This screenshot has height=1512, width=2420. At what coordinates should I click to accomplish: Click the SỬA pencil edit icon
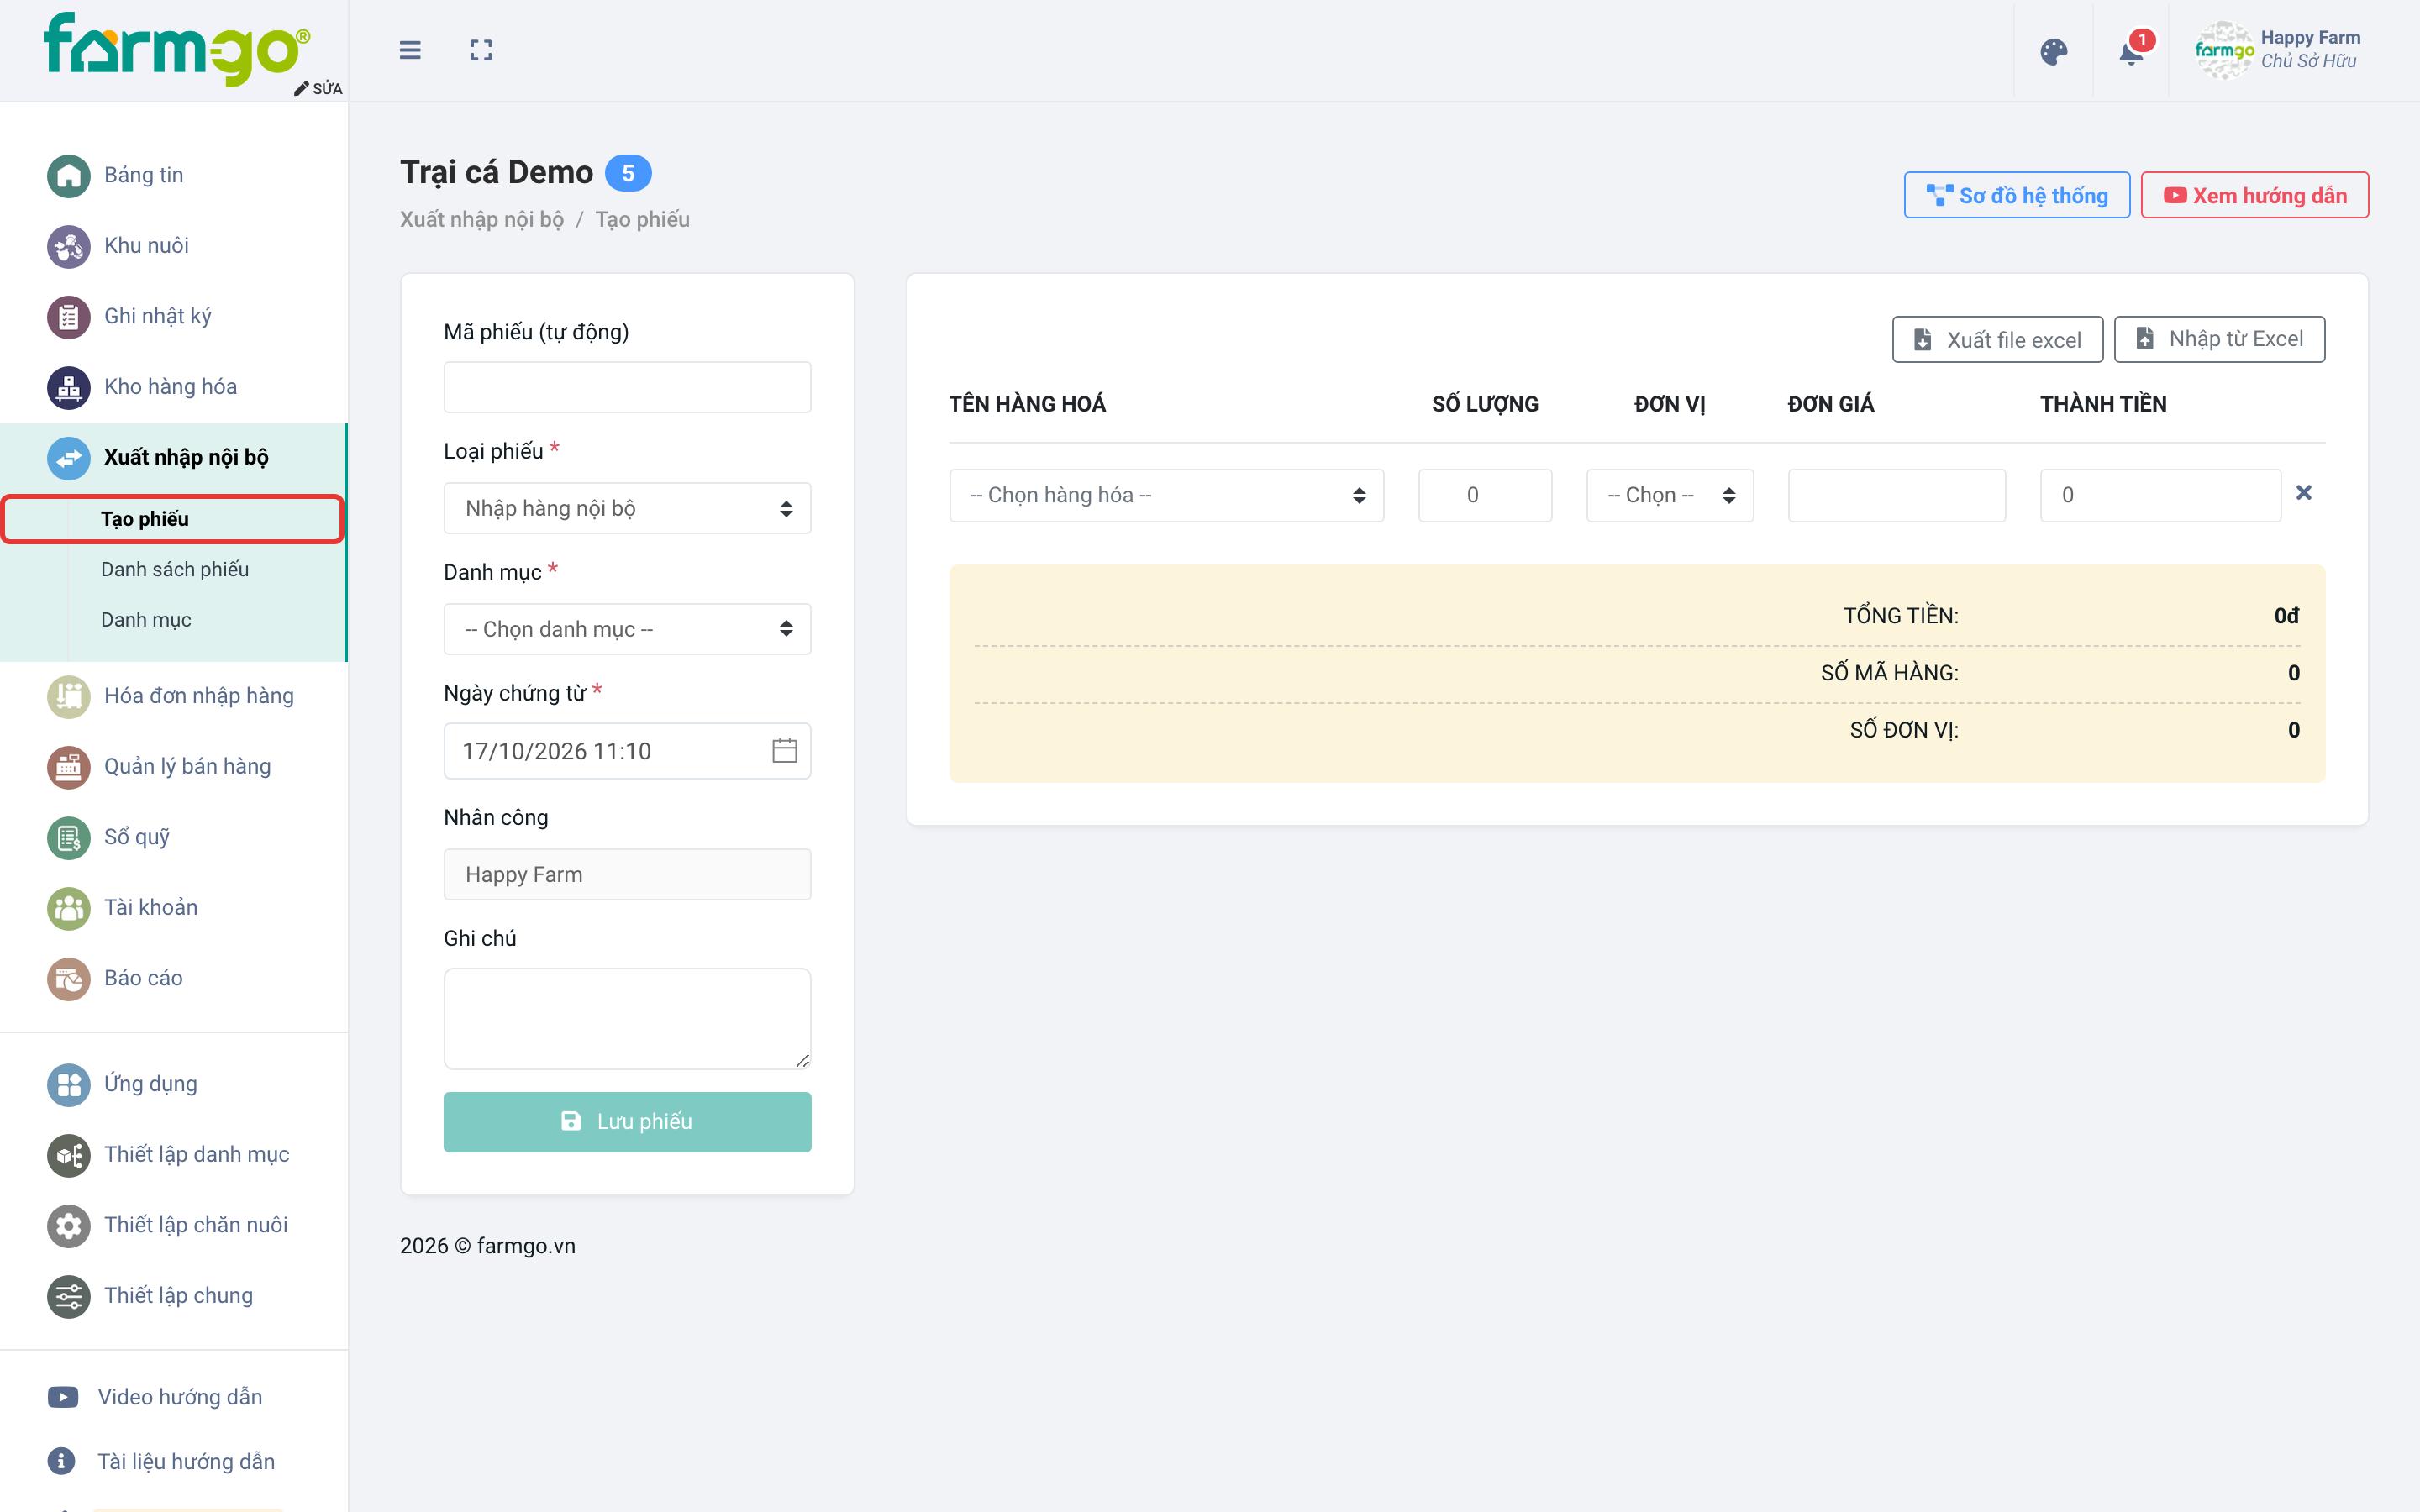(x=301, y=89)
